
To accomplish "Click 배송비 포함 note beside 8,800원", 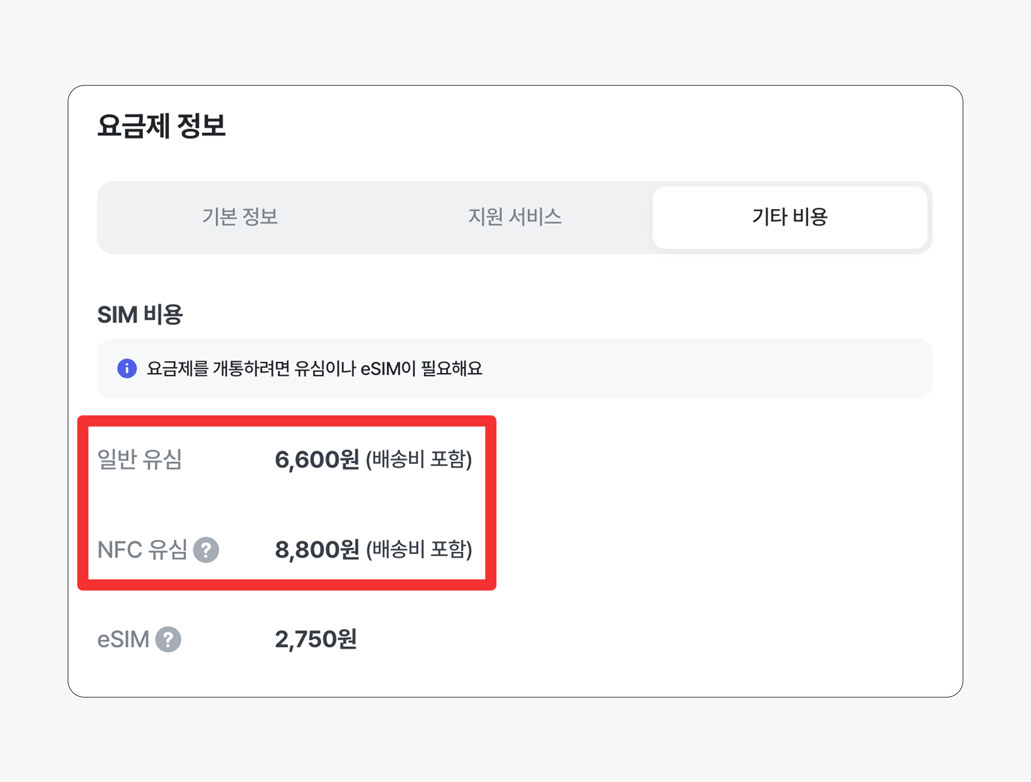I will pyautogui.click(x=419, y=550).
